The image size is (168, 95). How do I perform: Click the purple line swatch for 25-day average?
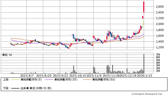click(x=49, y=80)
